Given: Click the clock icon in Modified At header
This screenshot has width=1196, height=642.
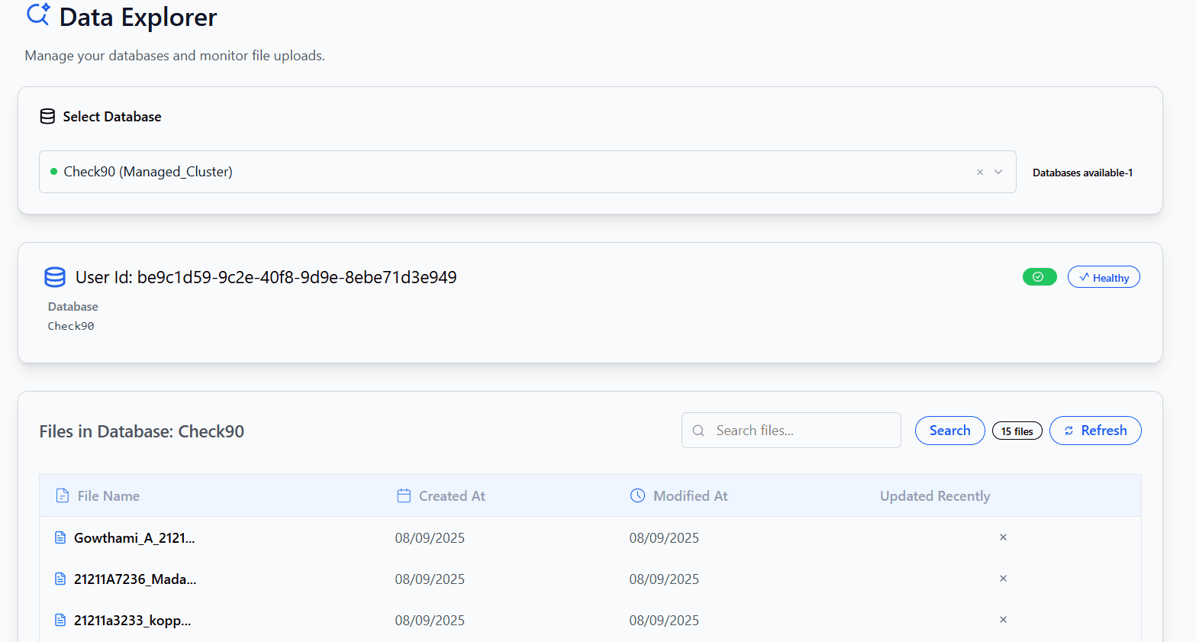Looking at the screenshot, I should (637, 496).
